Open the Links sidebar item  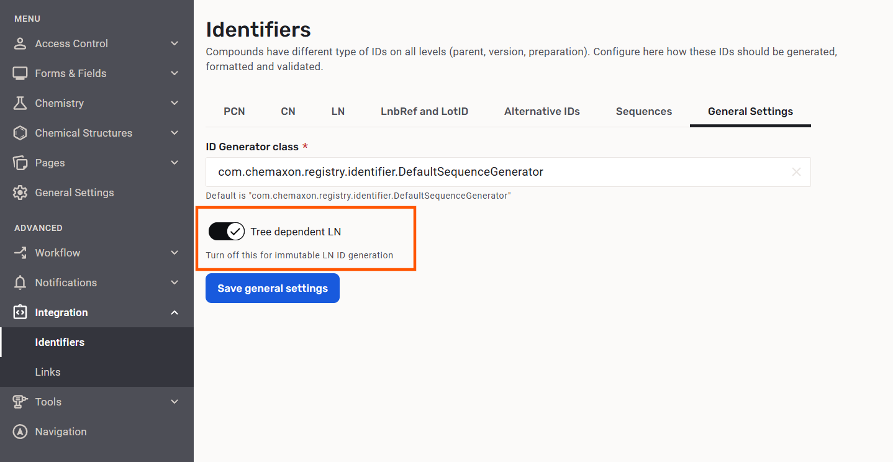click(48, 372)
